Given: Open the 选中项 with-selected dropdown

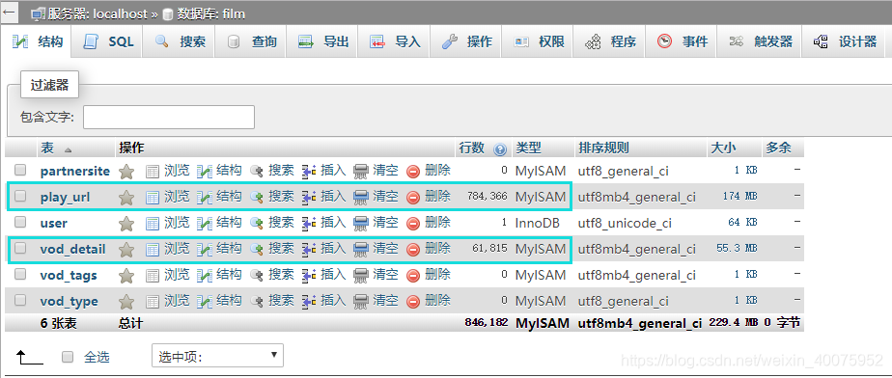Looking at the screenshot, I should coord(217,356).
